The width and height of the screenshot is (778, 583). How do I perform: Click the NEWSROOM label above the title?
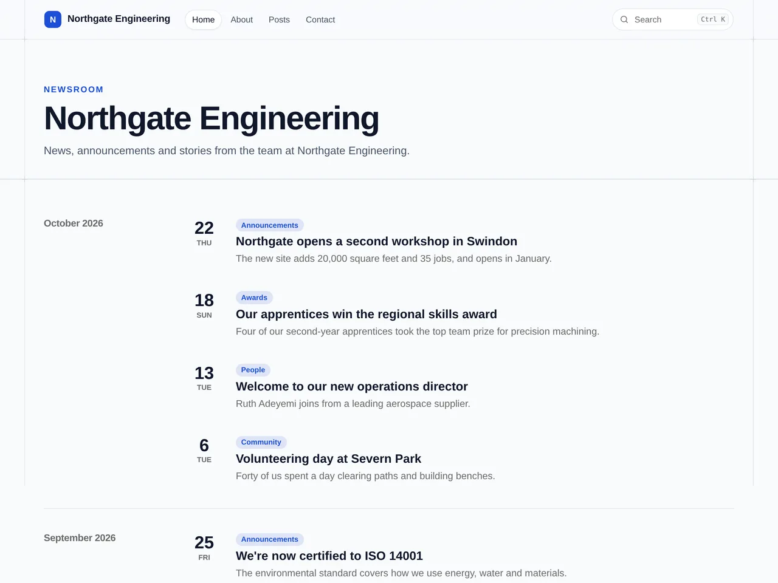pos(74,89)
